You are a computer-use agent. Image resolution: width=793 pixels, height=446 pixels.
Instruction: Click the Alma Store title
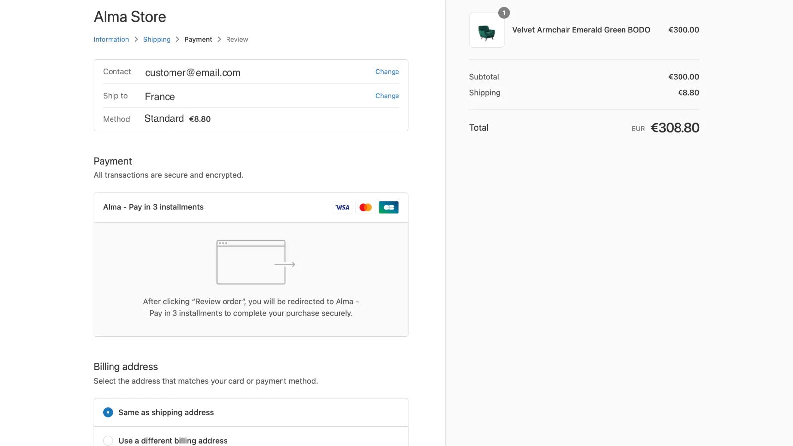point(130,17)
